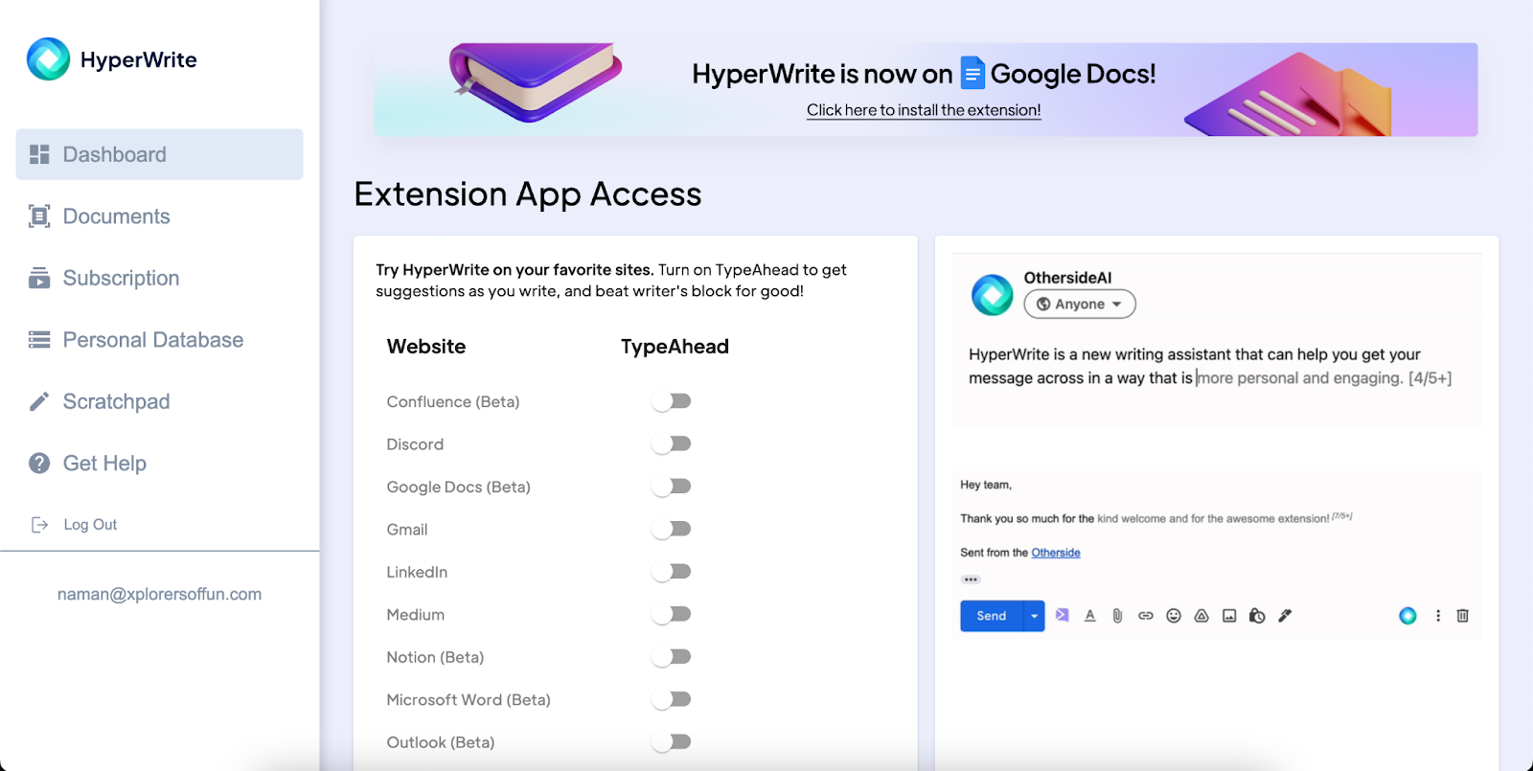Open Scratchpad in the sidebar
The height and width of the screenshot is (771, 1533).
(x=159, y=401)
